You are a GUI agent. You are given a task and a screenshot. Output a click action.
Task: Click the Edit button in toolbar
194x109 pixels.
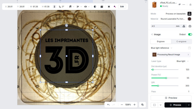coord(122,7)
